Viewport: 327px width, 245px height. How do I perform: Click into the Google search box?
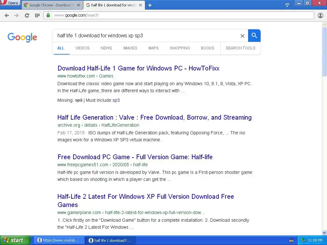(x=146, y=36)
